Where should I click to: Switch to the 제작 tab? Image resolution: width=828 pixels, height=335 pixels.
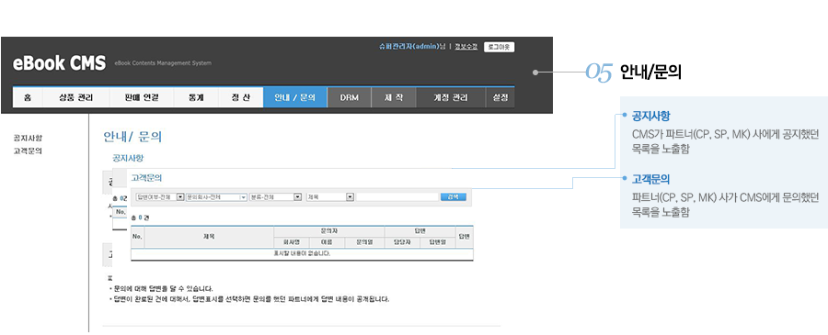394,97
